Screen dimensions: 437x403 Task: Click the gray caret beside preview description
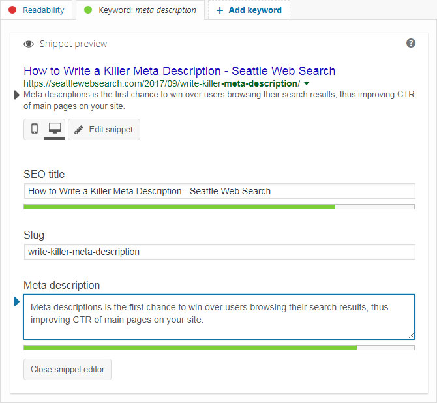[17, 95]
